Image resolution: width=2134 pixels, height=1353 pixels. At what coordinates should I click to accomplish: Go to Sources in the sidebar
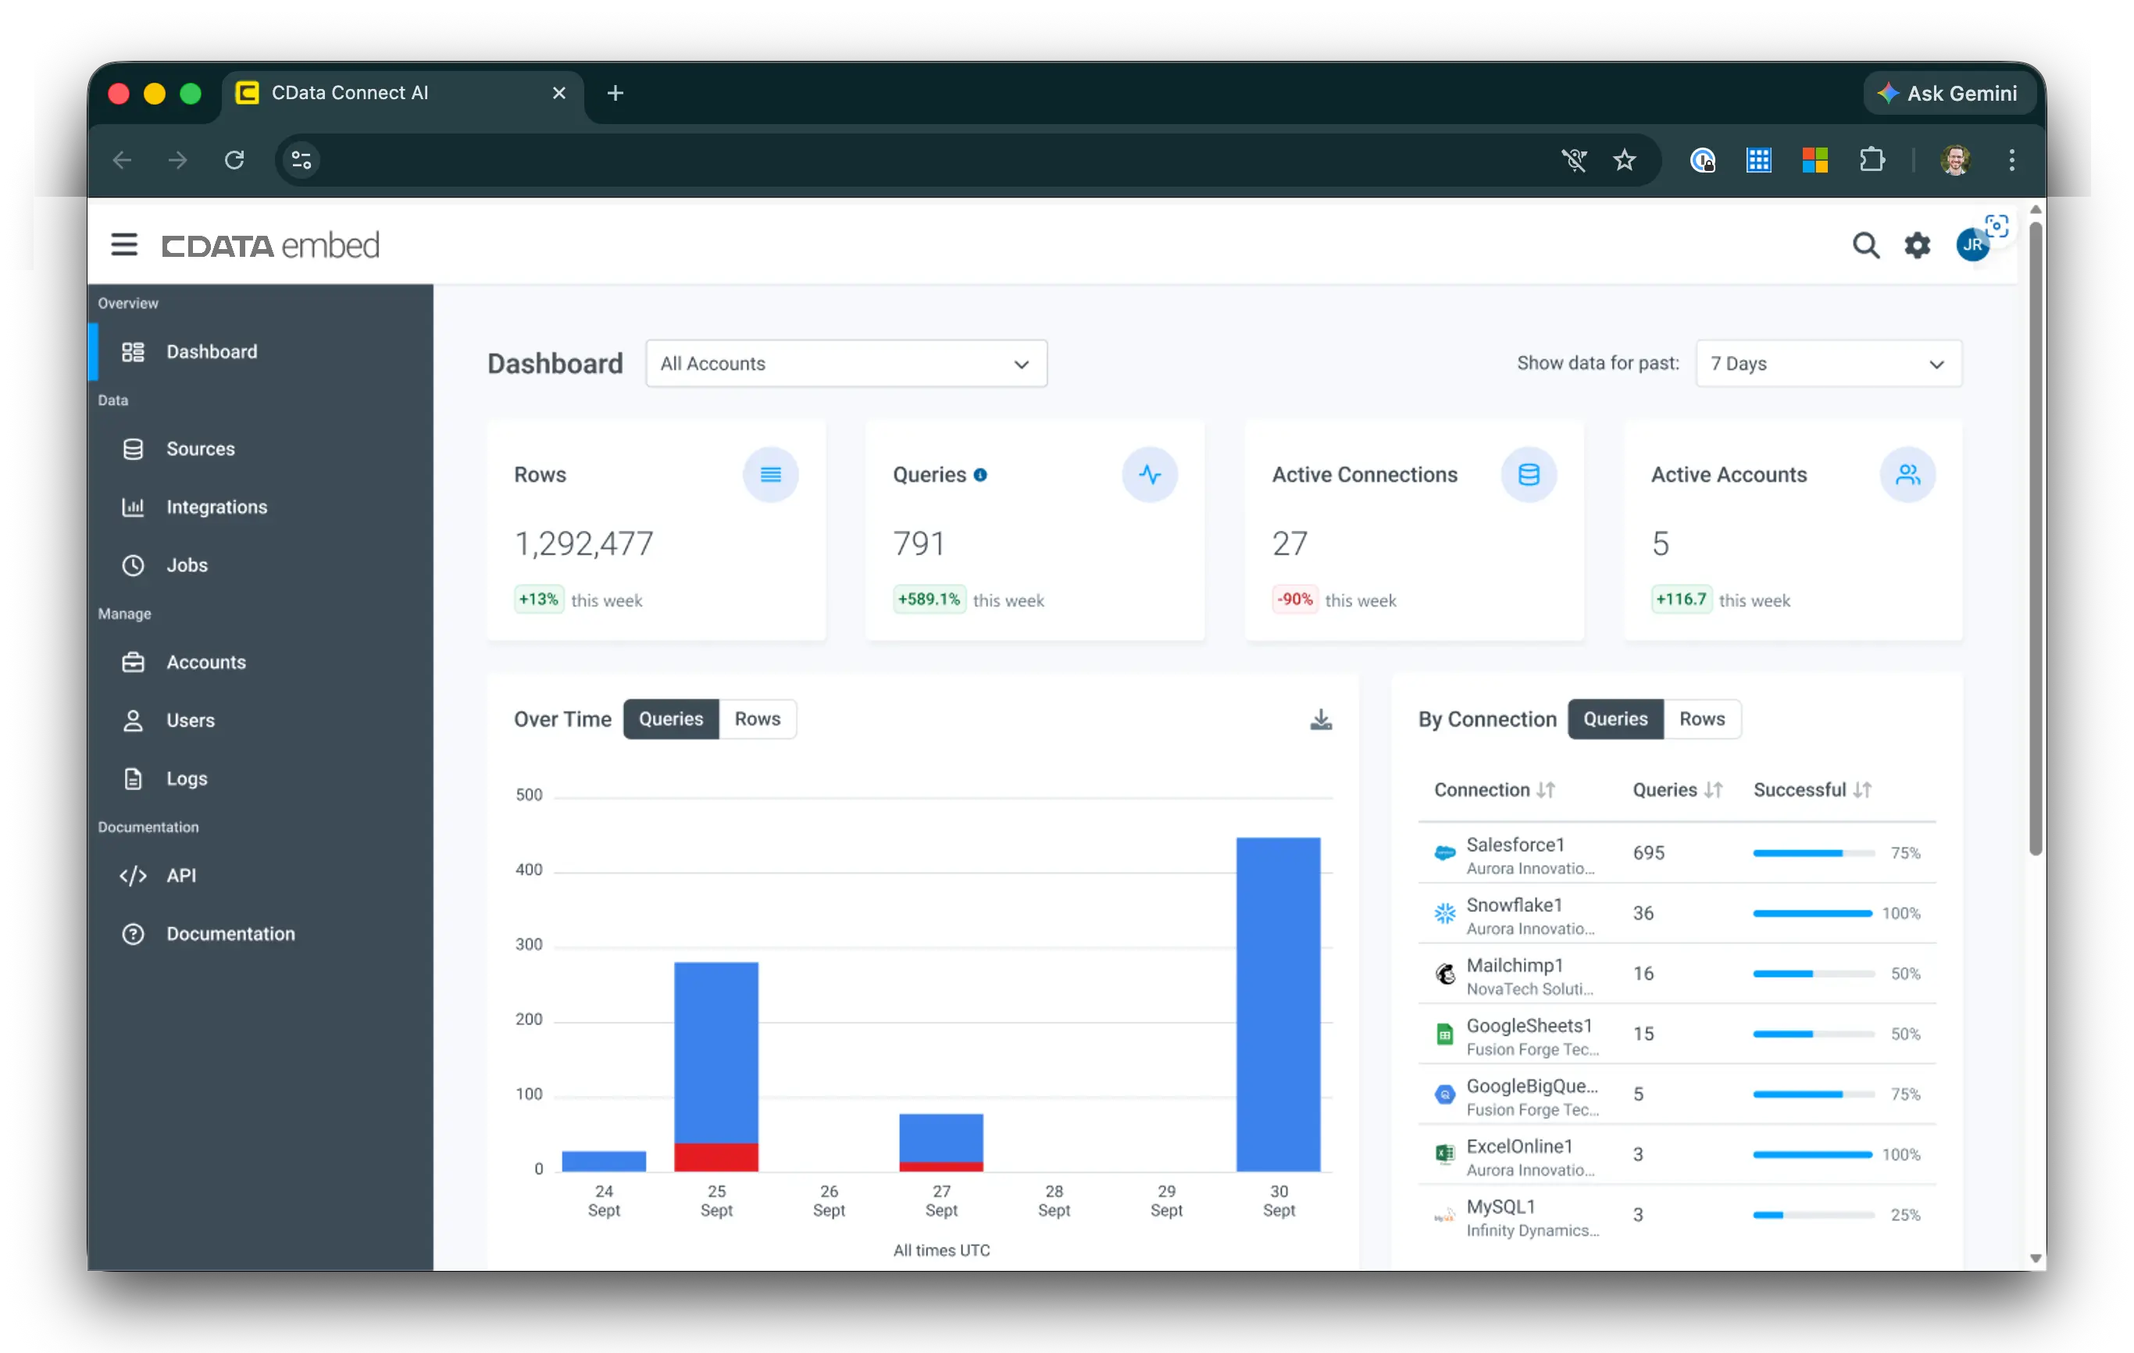tap(200, 449)
